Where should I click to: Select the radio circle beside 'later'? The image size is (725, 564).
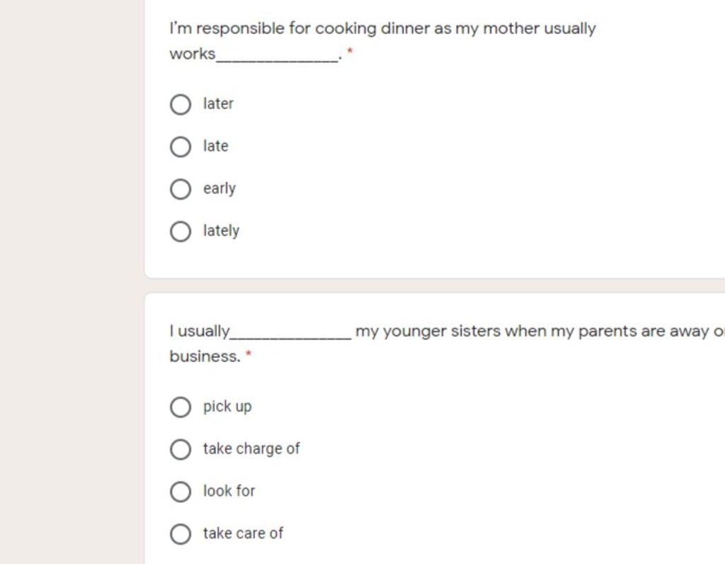tap(181, 105)
